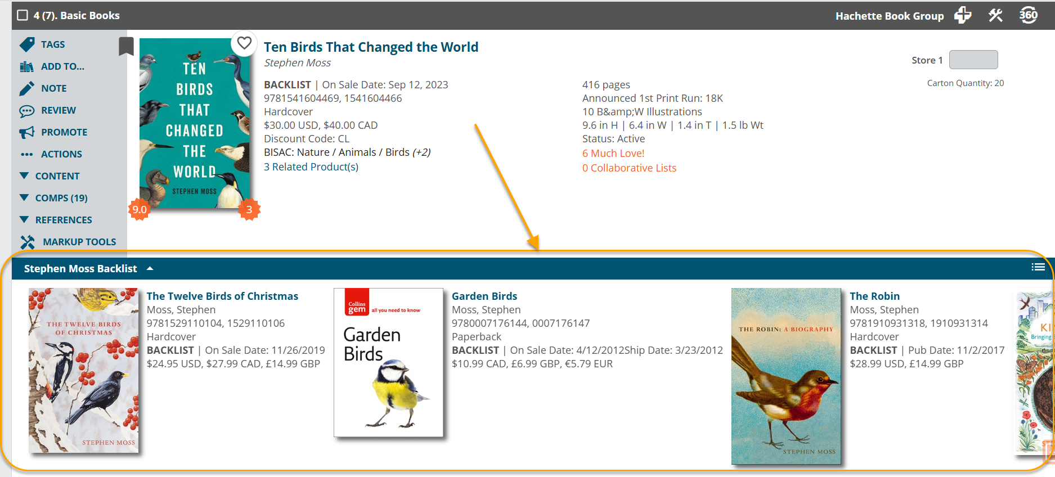Open The Twelve Birds of Christmas title link
The height and width of the screenshot is (477, 1055).
(222, 296)
